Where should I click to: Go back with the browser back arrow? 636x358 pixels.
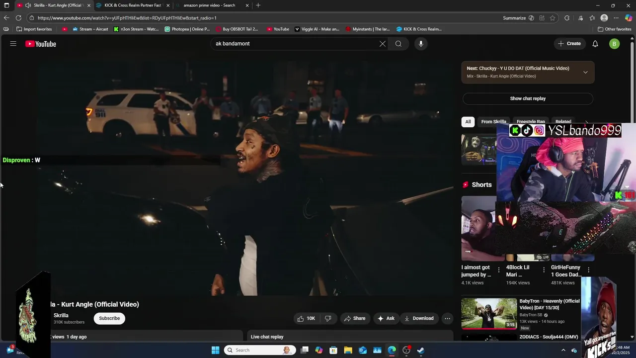[x=6, y=18]
